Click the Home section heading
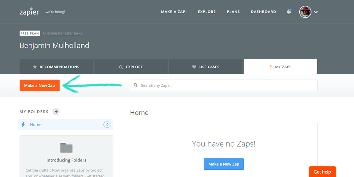354x177 pixels. click(x=139, y=113)
